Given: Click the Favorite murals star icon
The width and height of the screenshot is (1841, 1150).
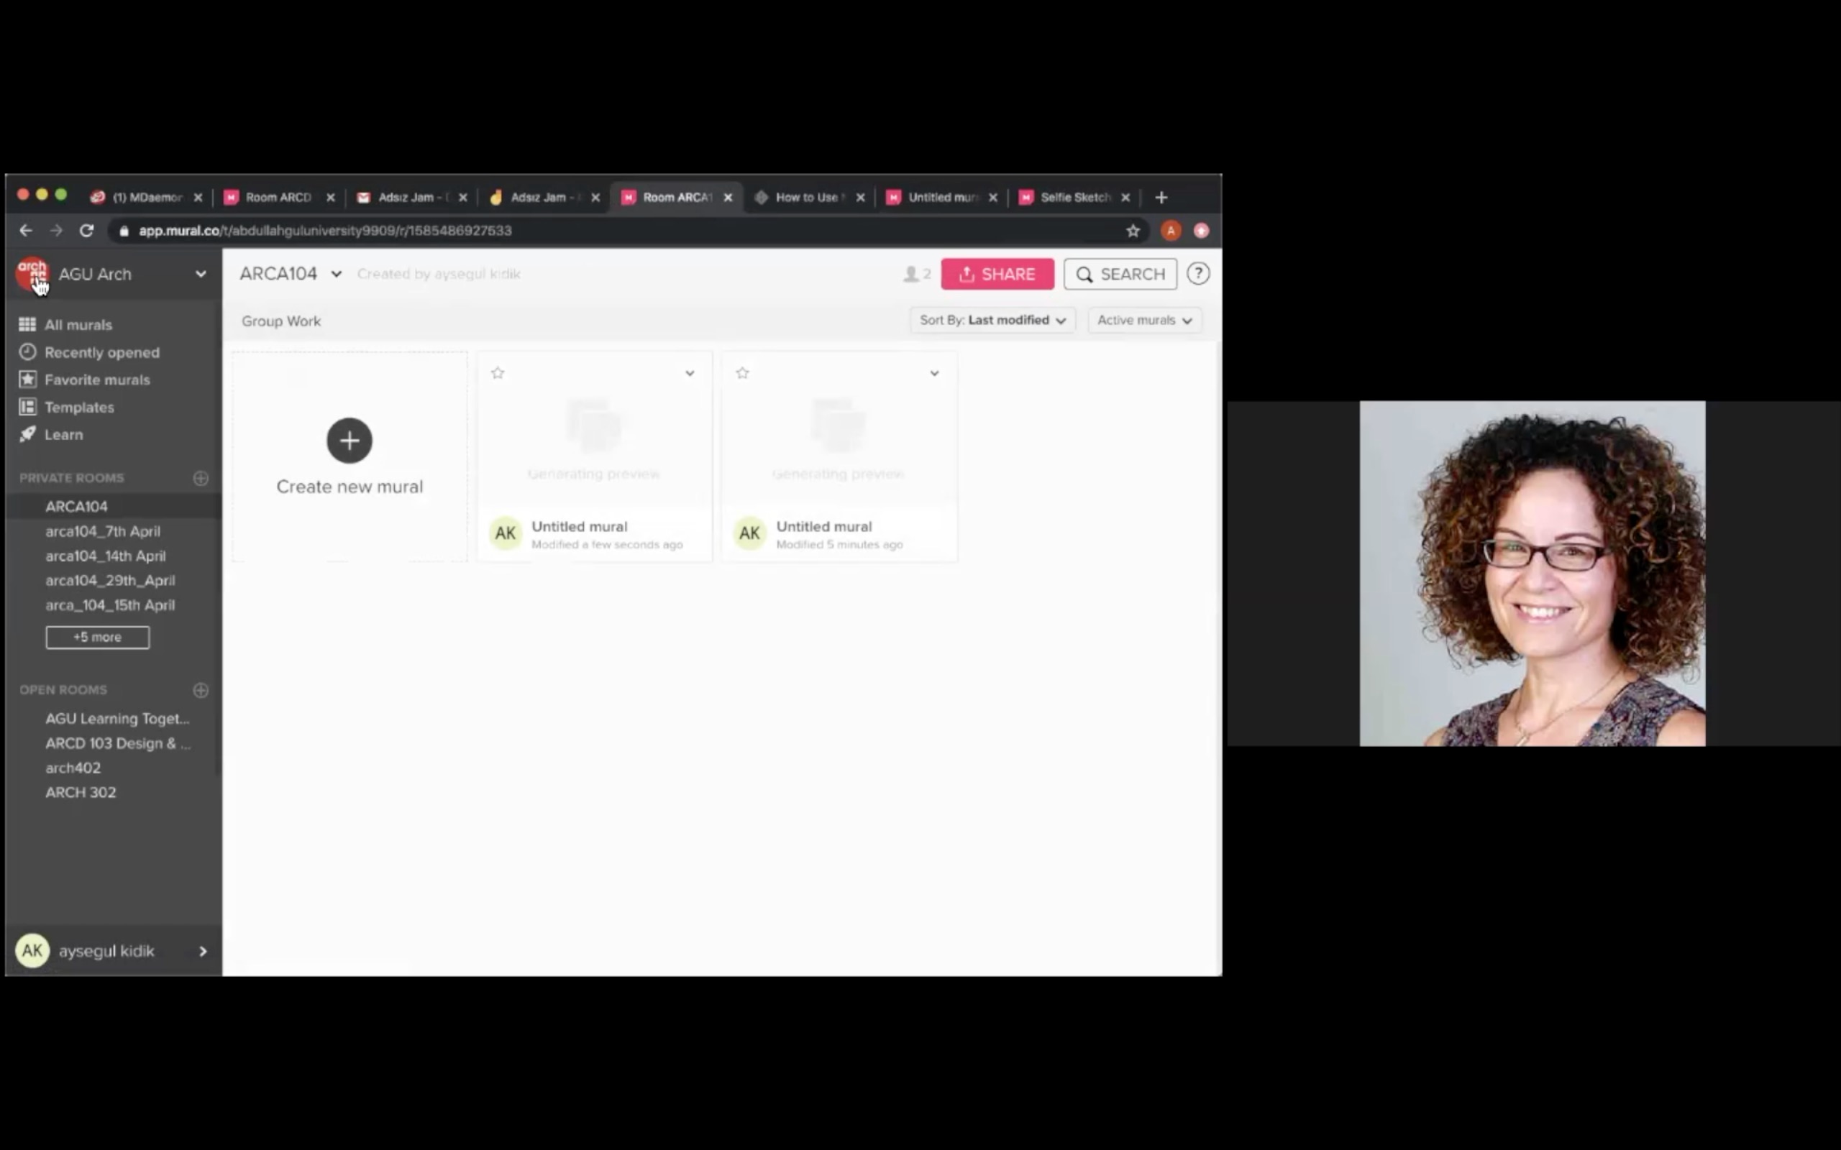Looking at the screenshot, I should point(27,379).
